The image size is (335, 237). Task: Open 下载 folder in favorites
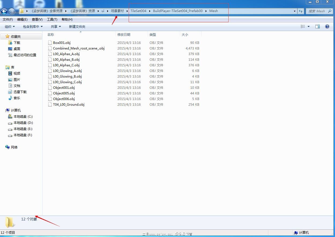(x=17, y=43)
